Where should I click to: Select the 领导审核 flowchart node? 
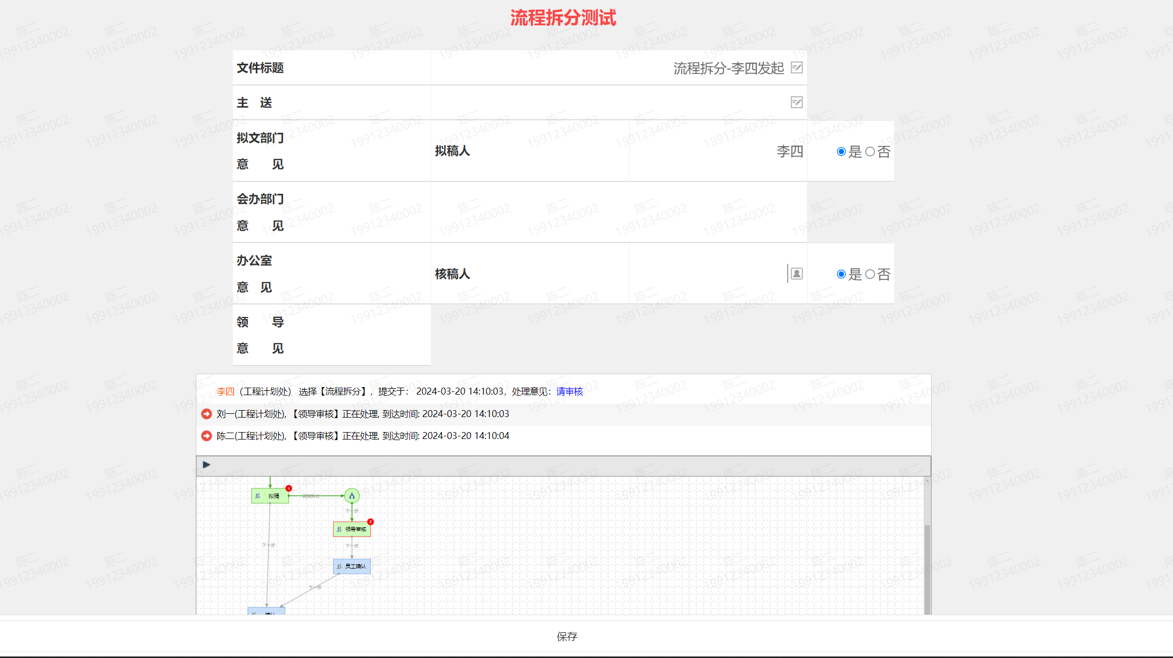pyautogui.click(x=352, y=530)
